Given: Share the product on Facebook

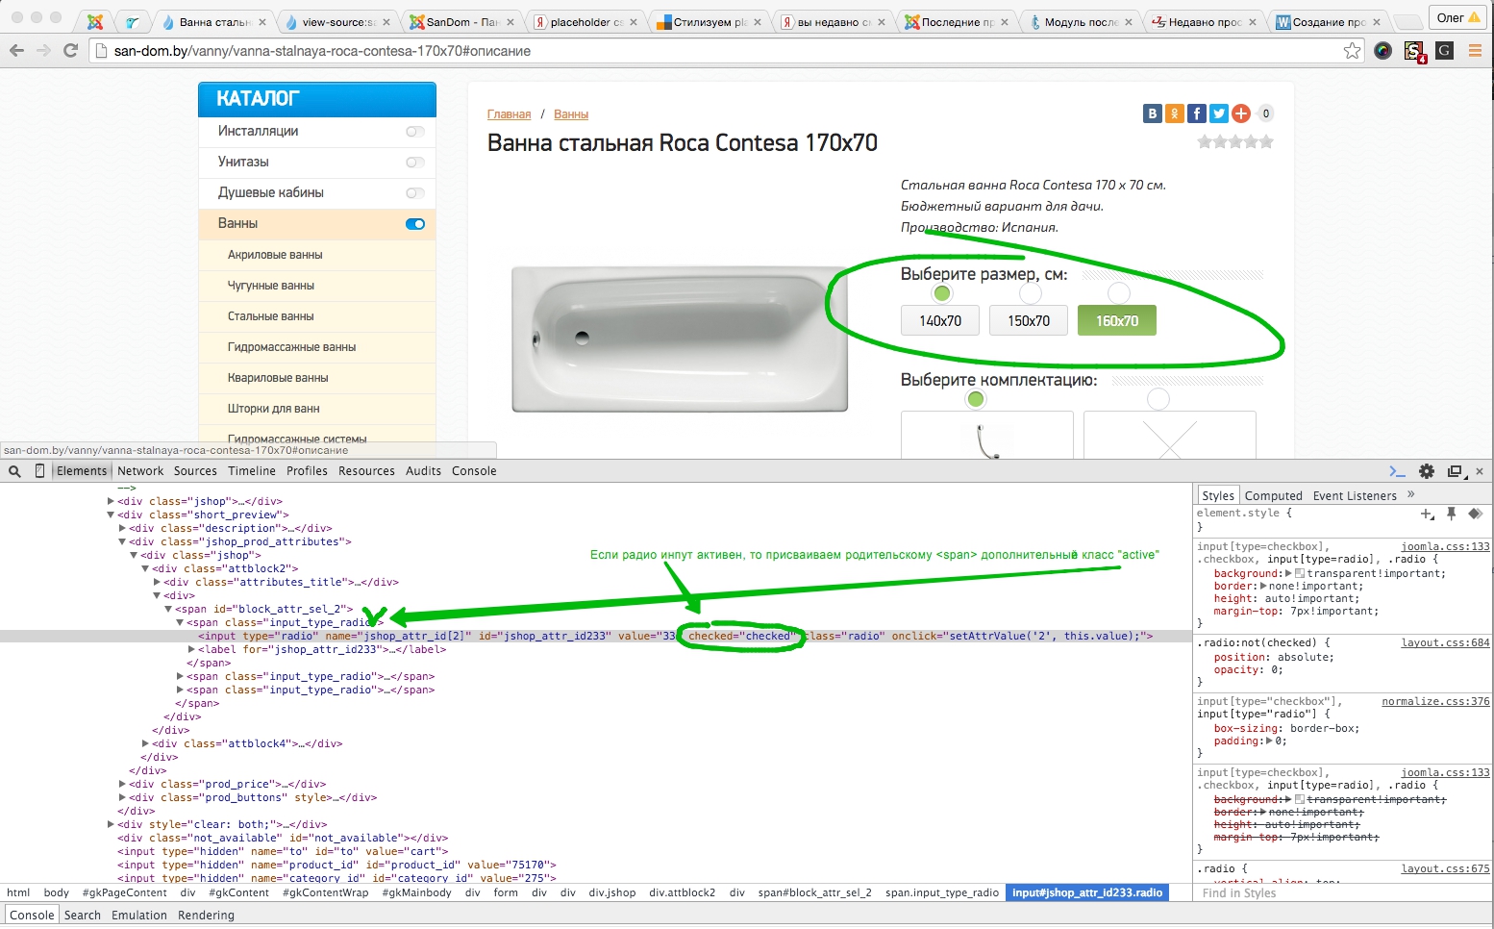Looking at the screenshot, I should point(1196,113).
